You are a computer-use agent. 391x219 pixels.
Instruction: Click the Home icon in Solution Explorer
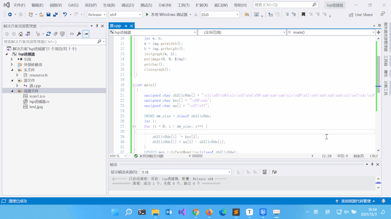(21, 34)
